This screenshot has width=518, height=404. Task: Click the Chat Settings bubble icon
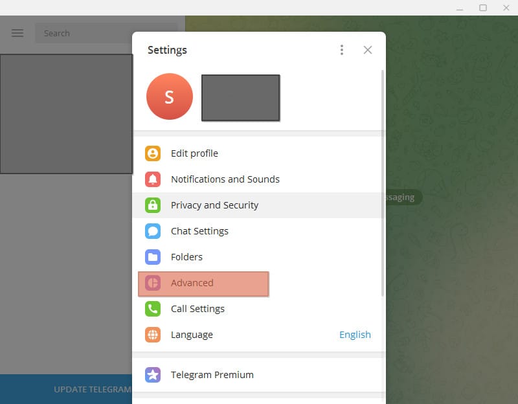pyautogui.click(x=153, y=231)
